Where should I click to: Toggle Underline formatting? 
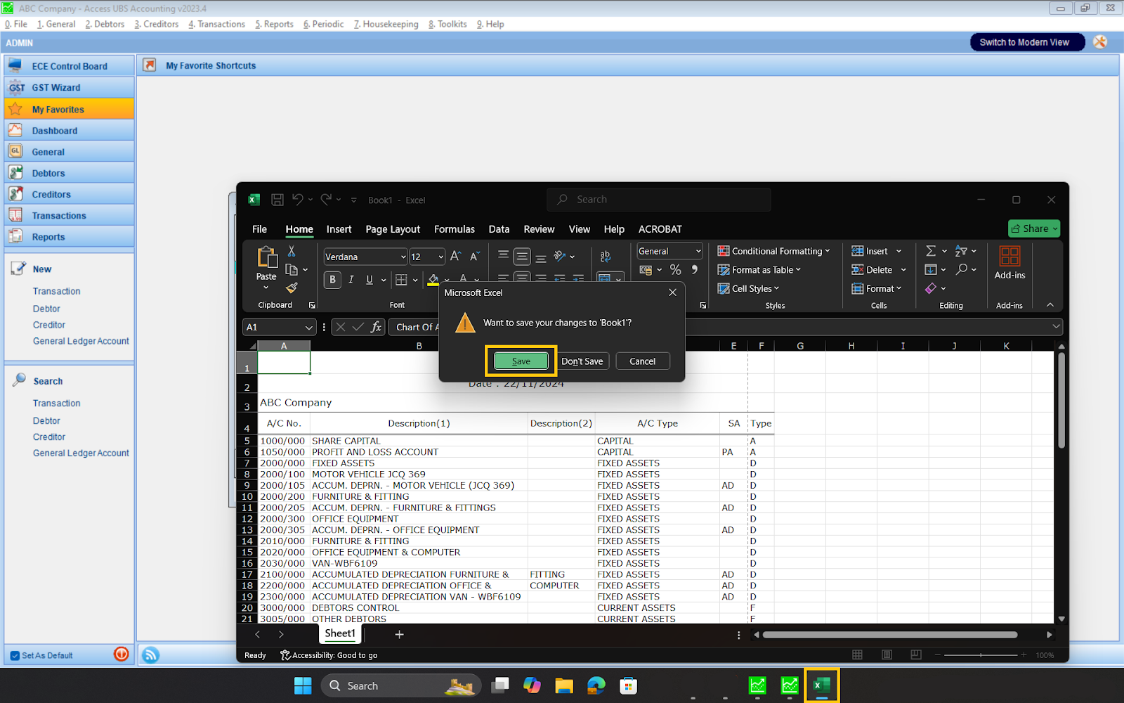pos(370,280)
